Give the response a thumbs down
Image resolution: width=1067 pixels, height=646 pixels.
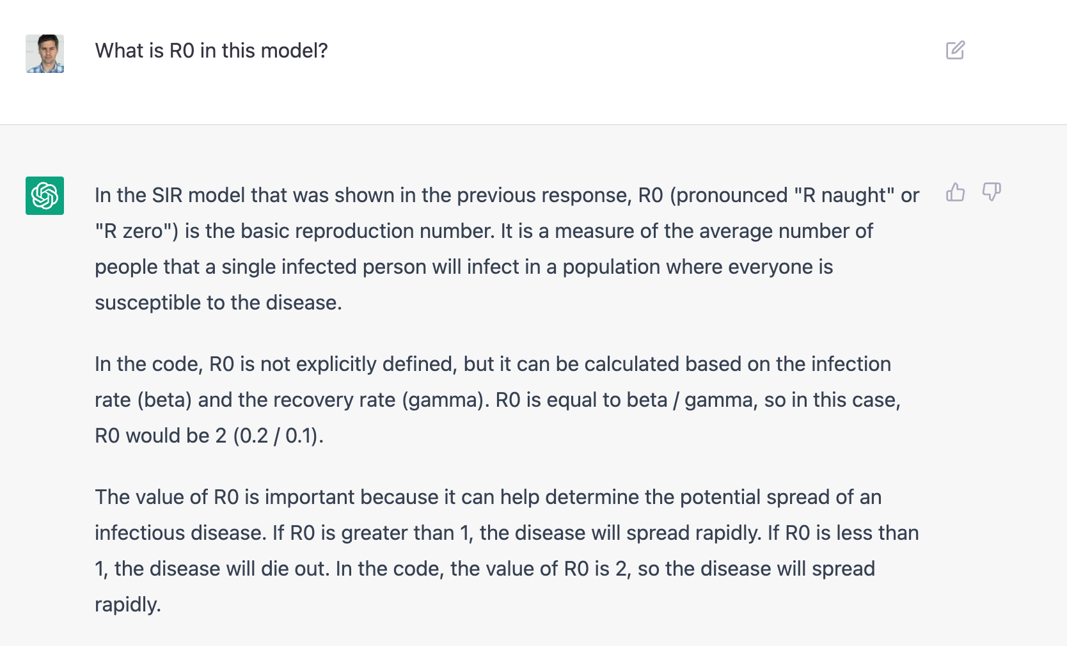pyautogui.click(x=992, y=192)
